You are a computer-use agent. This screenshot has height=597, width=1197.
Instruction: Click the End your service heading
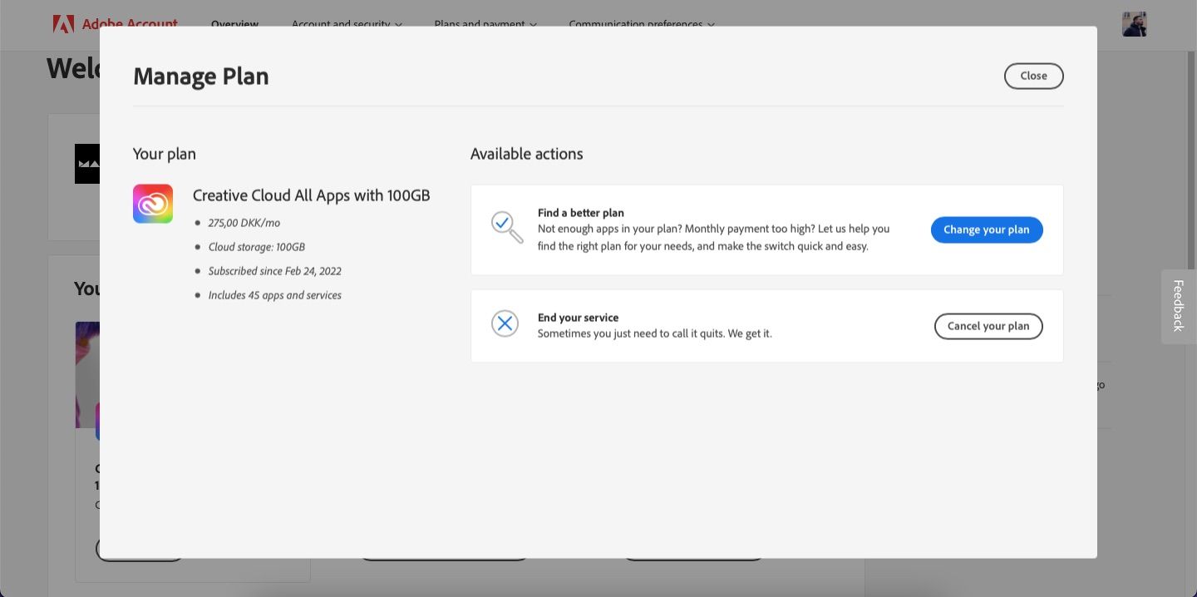coord(579,318)
